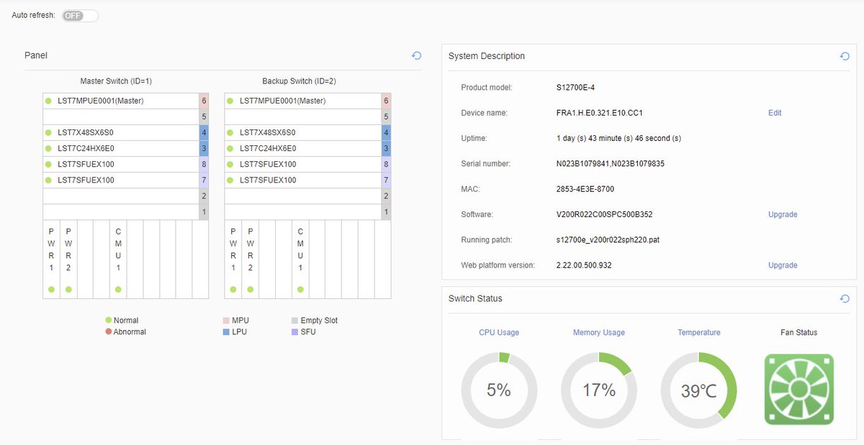Click the SFU legend color swatch
This screenshot has height=445, width=864.
[294, 332]
